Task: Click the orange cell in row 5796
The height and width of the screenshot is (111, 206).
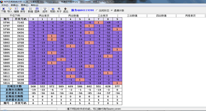Action: tap(99, 23)
